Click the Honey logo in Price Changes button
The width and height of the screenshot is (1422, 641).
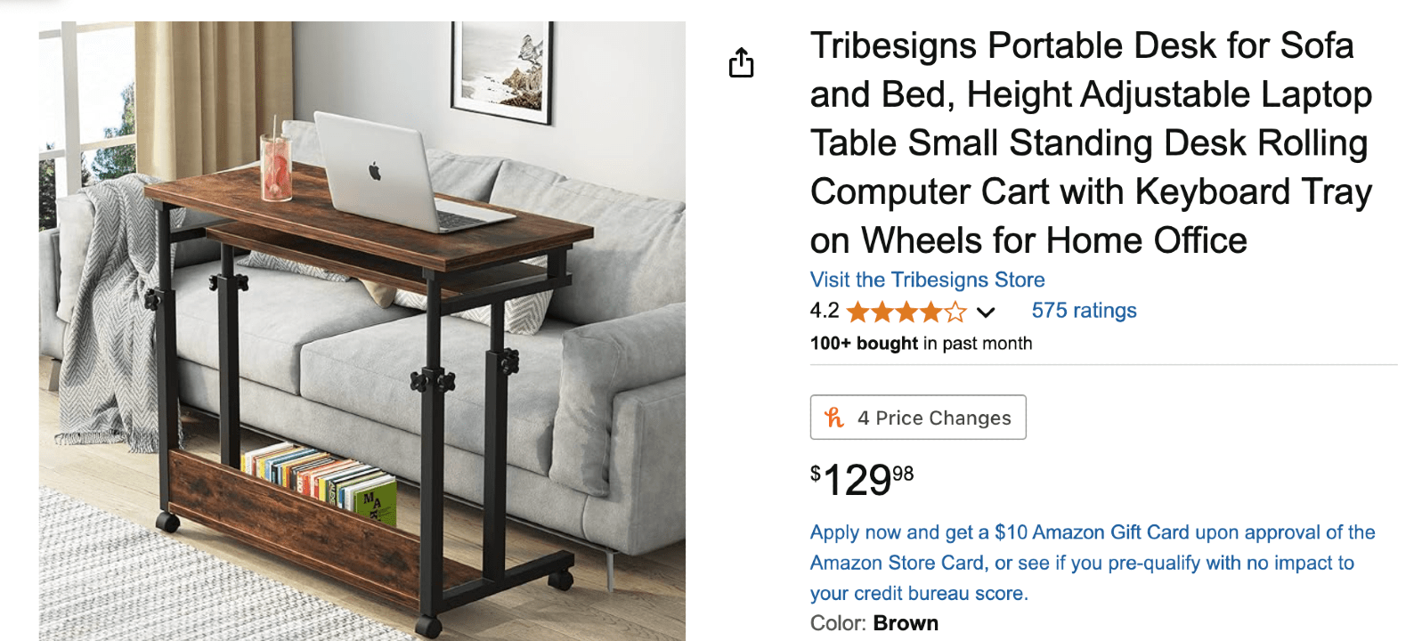(834, 418)
